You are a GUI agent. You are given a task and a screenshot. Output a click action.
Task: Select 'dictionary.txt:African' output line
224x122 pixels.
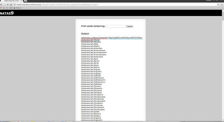pyautogui.click(x=91, y=40)
